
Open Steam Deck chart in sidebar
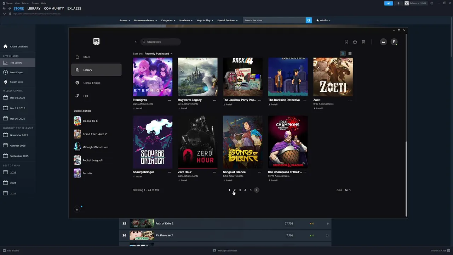tap(18, 82)
